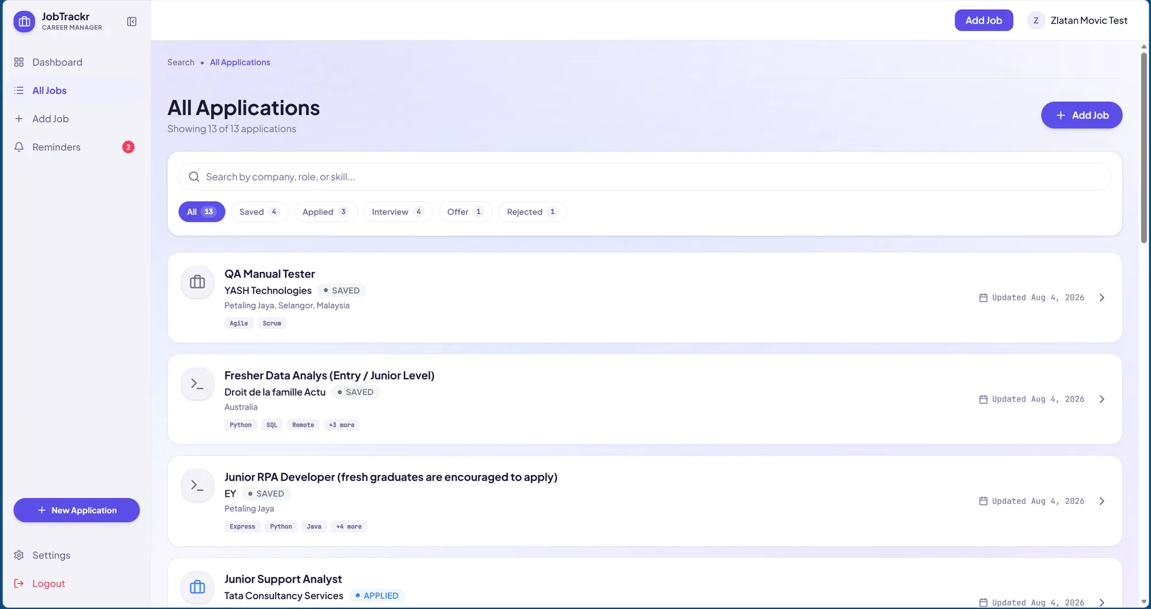Screen dimensions: 1151x609
Task: Click the search magnifier icon
Action: click(195, 177)
